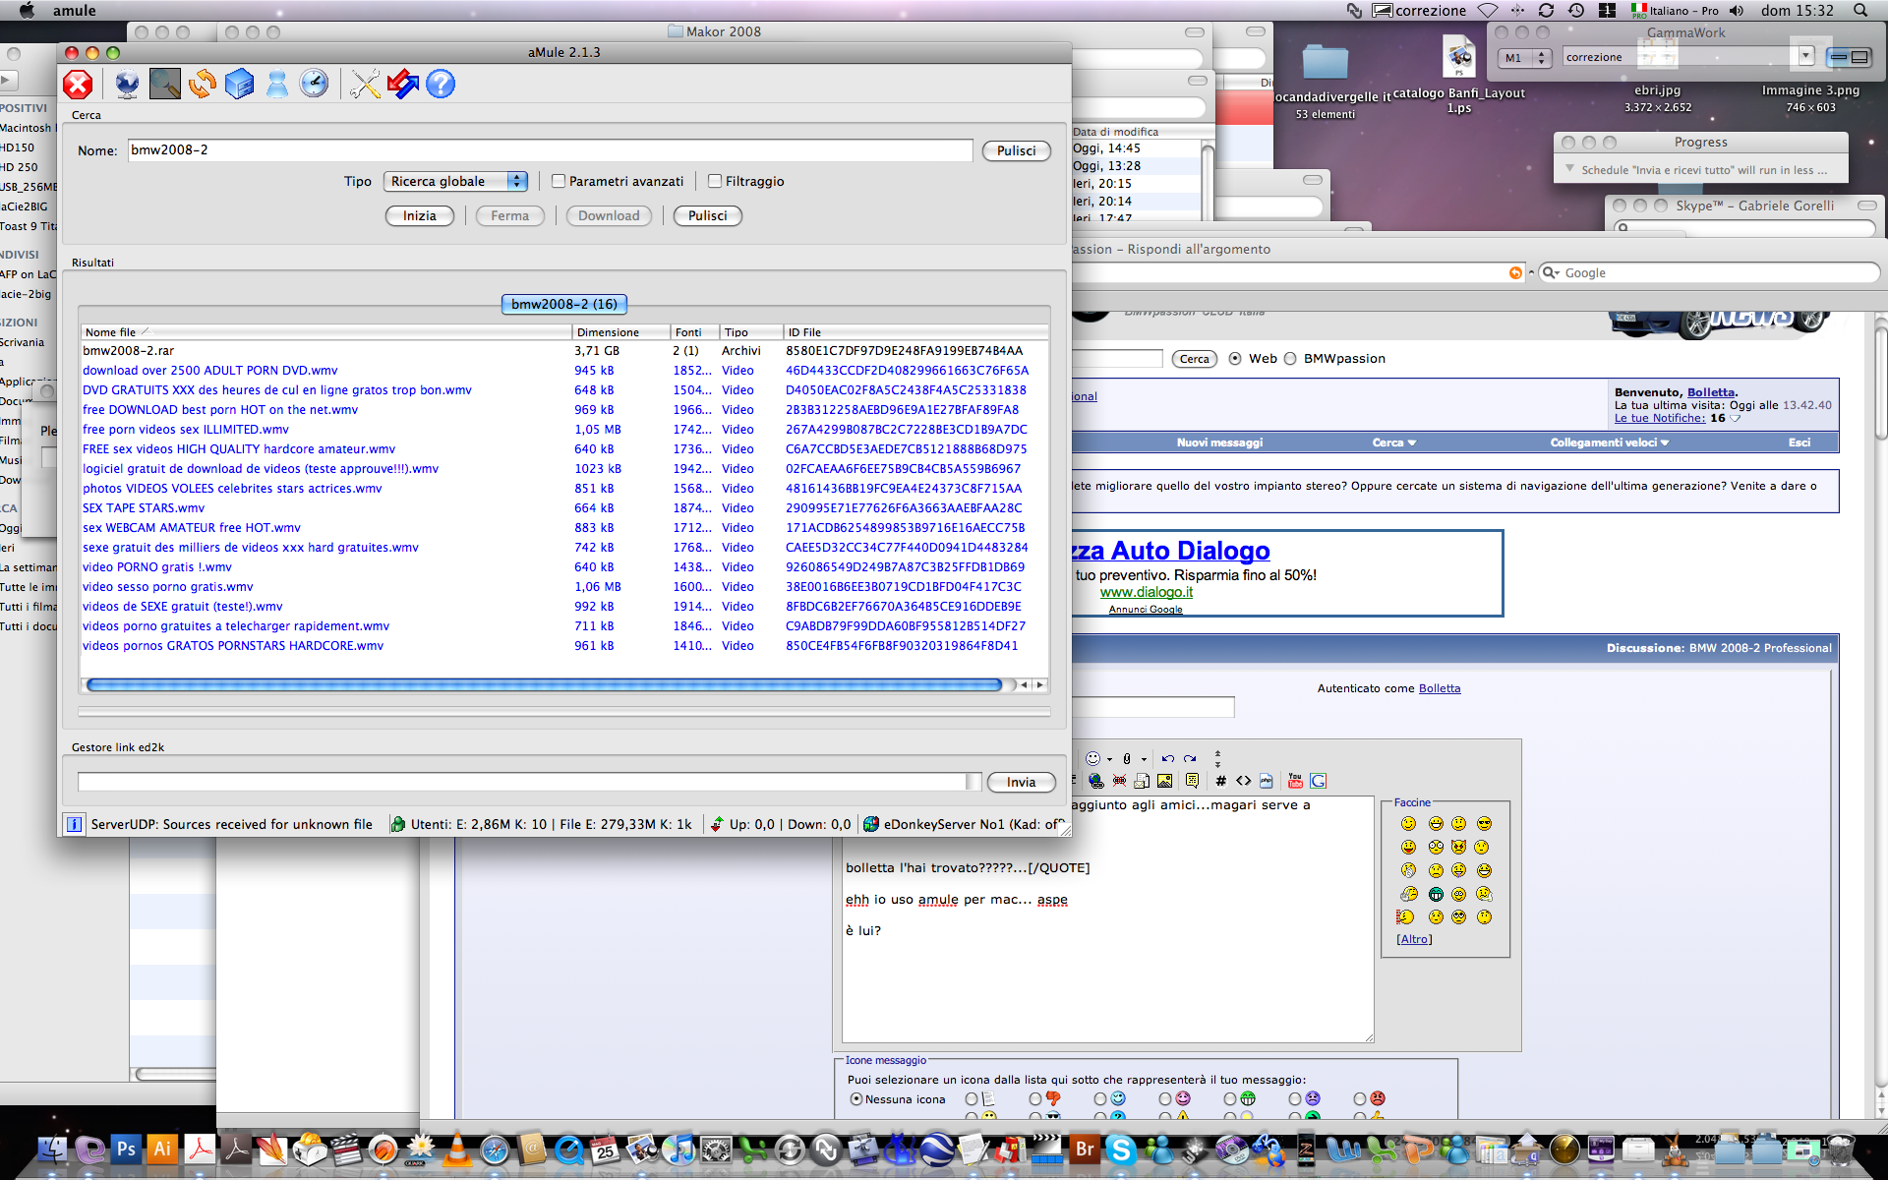
Task: Sort results by Dimensione column header
Action: pos(620,332)
